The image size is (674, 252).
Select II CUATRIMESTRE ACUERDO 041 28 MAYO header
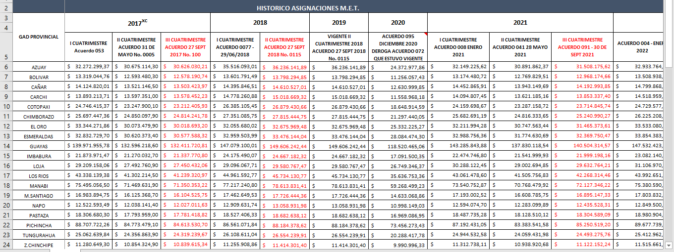tap(520, 47)
